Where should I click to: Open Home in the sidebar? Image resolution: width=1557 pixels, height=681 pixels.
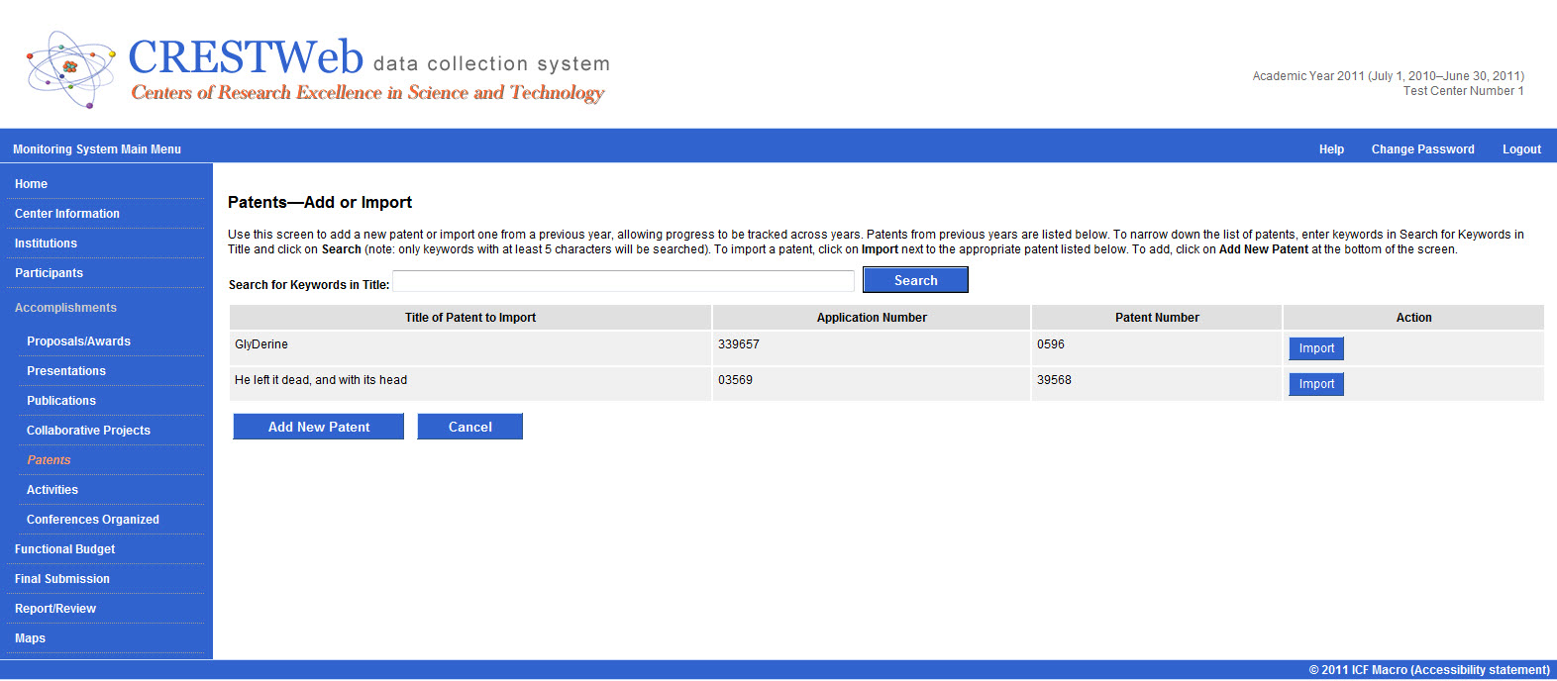[x=31, y=184]
